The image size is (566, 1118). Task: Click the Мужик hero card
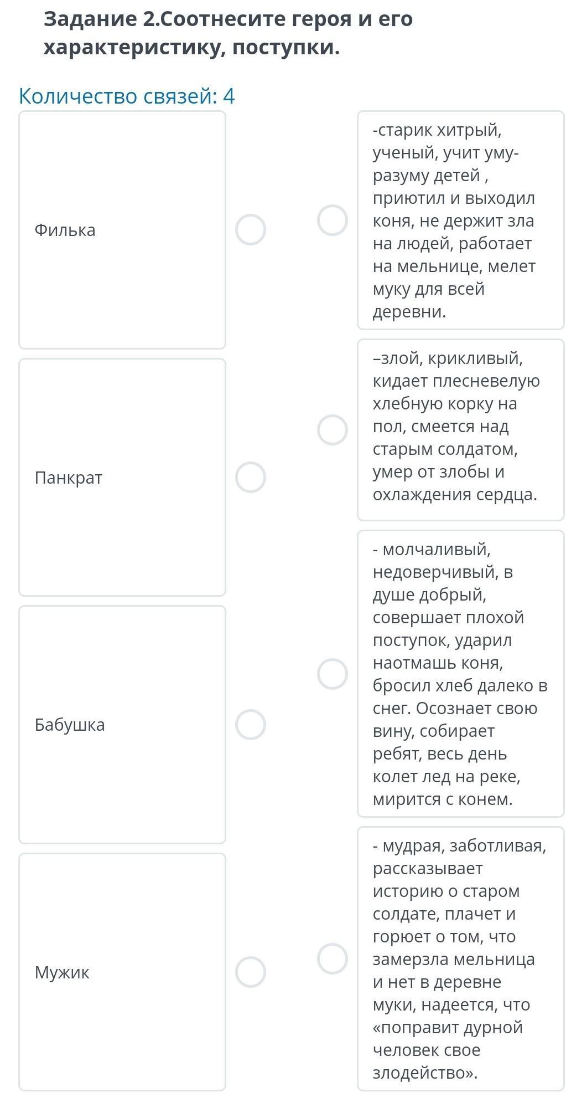click(122, 972)
